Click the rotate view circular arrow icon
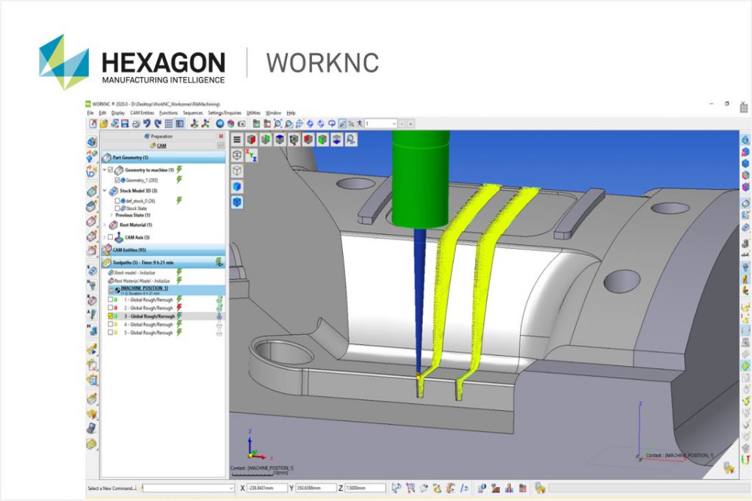Image resolution: width=752 pixels, height=501 pixels. click(331, 123)
